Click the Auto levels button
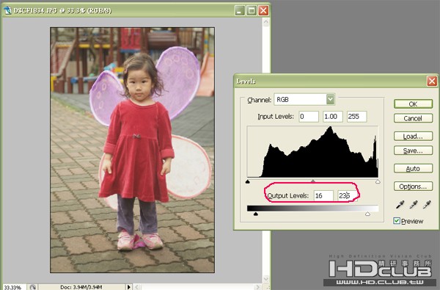This screenshot has width=440, height=290. 413,169
